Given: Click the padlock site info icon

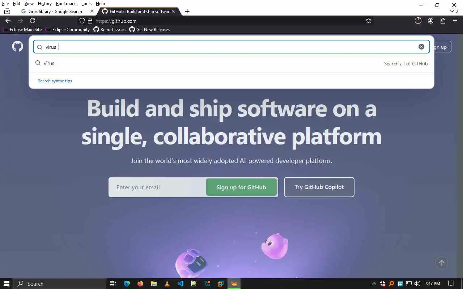Looking at the screenshot, I should click(90, 21).
